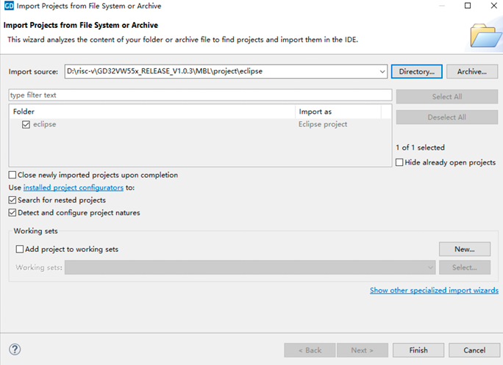This screenshot has height=365, width=503.
Task: Select the Eclipse project cell
Action: tap(323, 124)
